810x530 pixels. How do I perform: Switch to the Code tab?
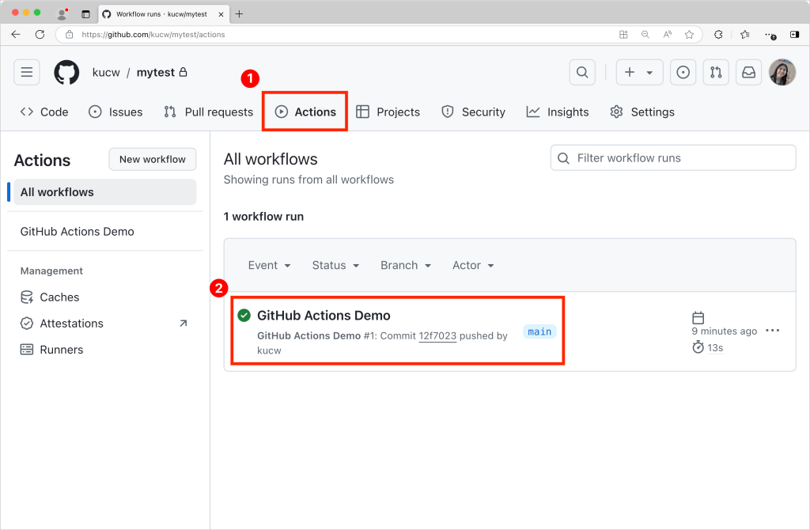pyautogui.click(x=44, y=112)
